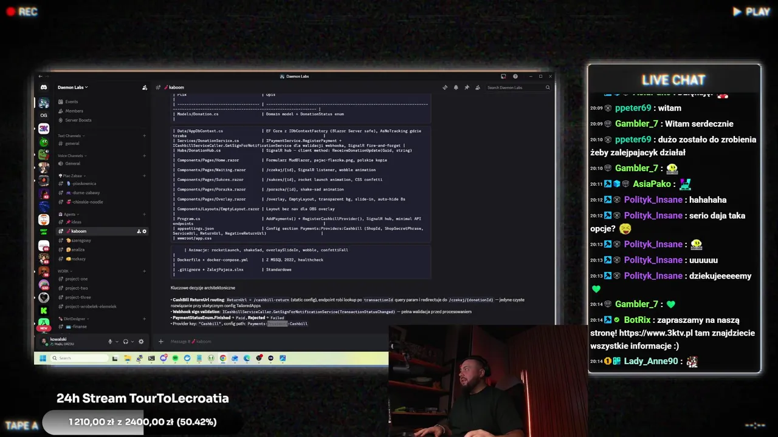Screen dimensions: 778x437
Task: Open Windows Start button
Action: [x=43, y=358]
